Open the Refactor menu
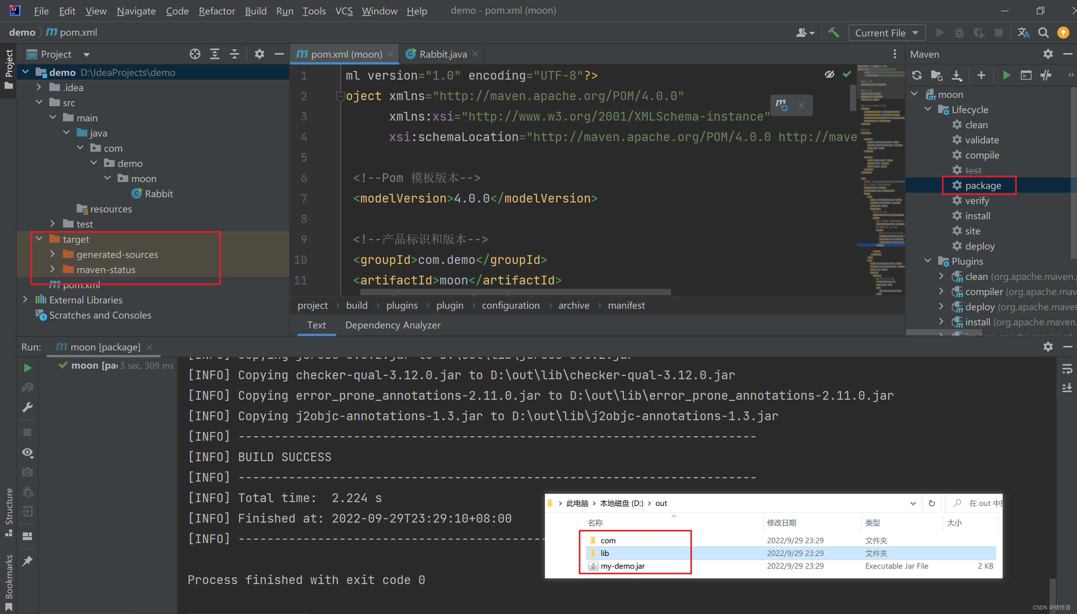 217,11
